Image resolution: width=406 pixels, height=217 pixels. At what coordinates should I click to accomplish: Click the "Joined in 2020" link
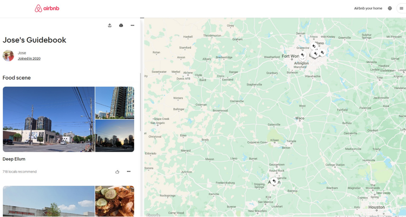29,58
